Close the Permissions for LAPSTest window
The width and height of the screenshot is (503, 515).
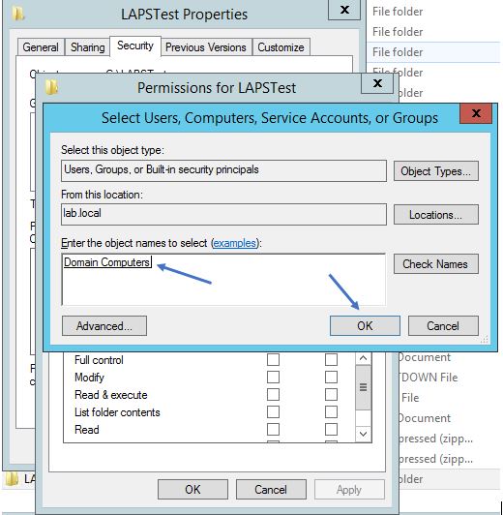pos(377,83)
